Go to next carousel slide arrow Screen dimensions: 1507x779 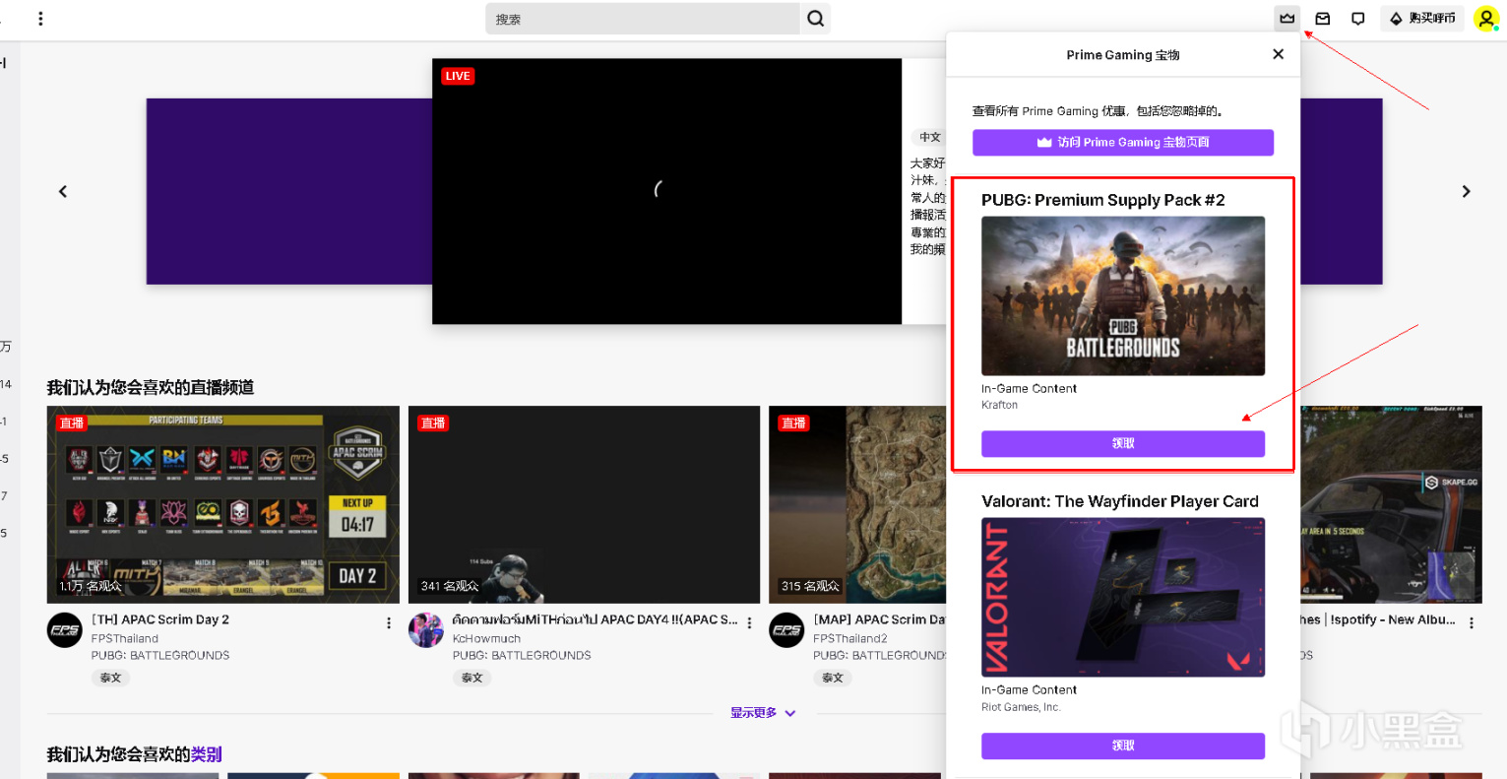tap(1466, 191)
